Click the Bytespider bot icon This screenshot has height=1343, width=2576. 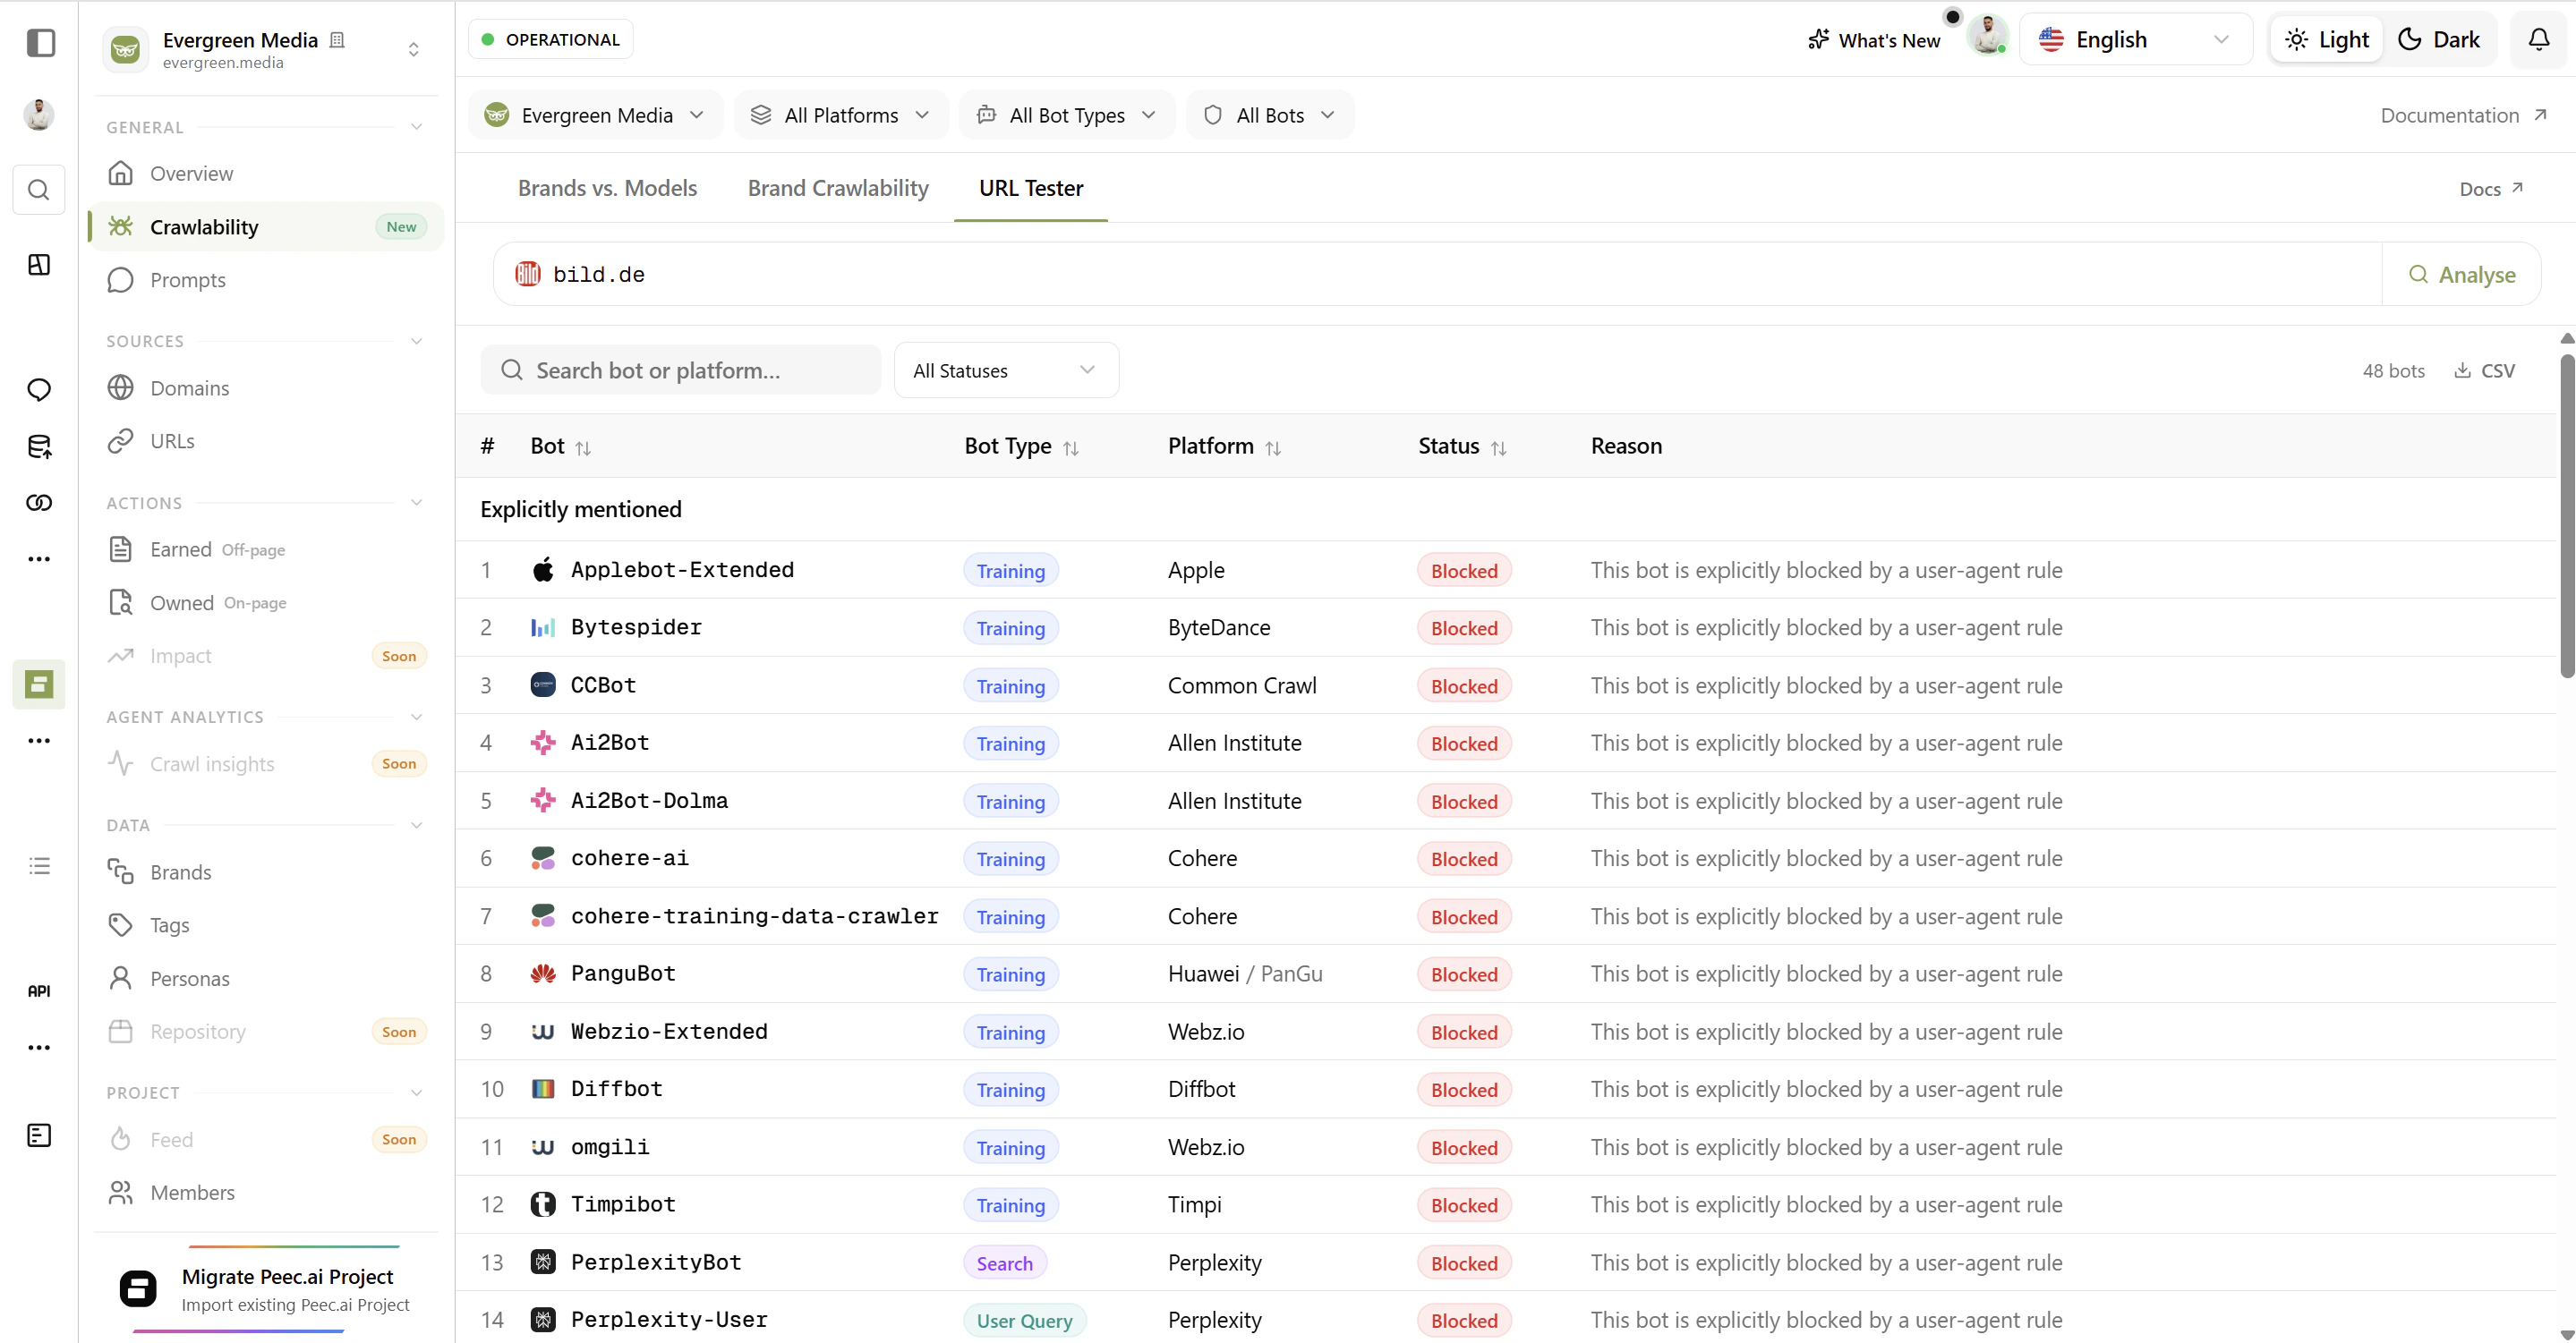coord(542,628)
